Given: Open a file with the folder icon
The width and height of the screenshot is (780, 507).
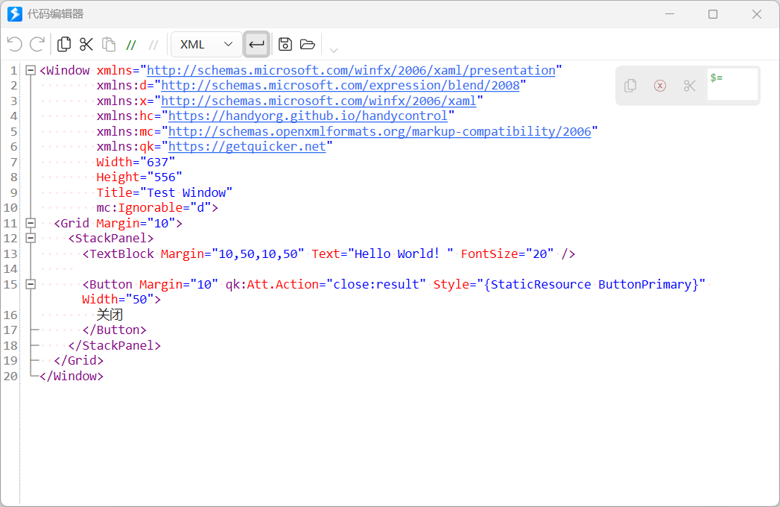Looking at the screenshot, I should pyautogui.click(x=307, y=45).
